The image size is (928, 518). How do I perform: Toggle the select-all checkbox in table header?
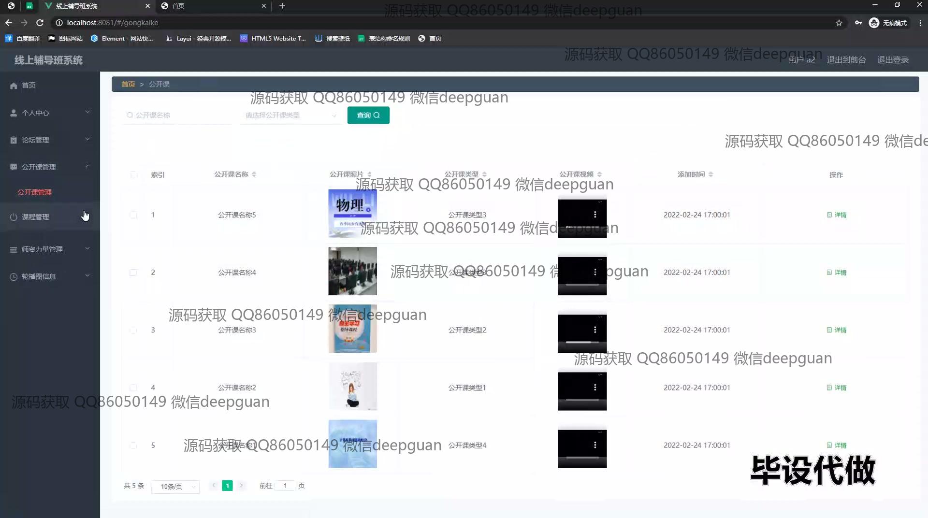pos(133,175)
